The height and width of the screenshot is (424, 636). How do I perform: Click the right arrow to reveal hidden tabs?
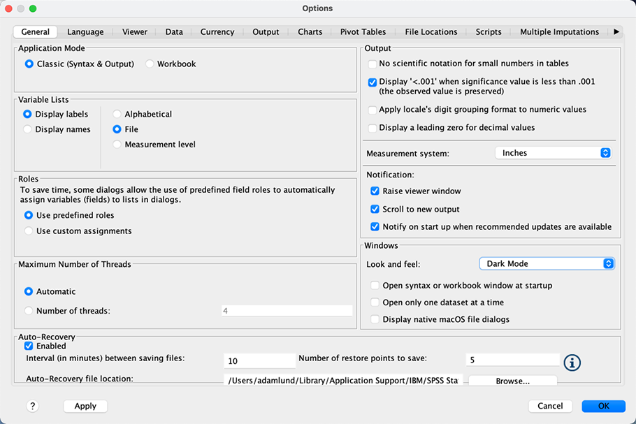tap(616, 31)
